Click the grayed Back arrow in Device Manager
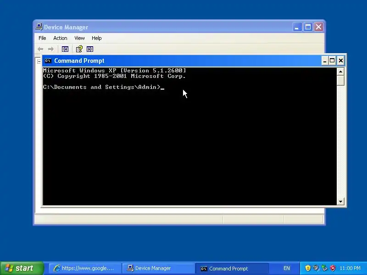The height and width of the screenshot is (275, 367). pyautogui.click(x=40, y=49)
